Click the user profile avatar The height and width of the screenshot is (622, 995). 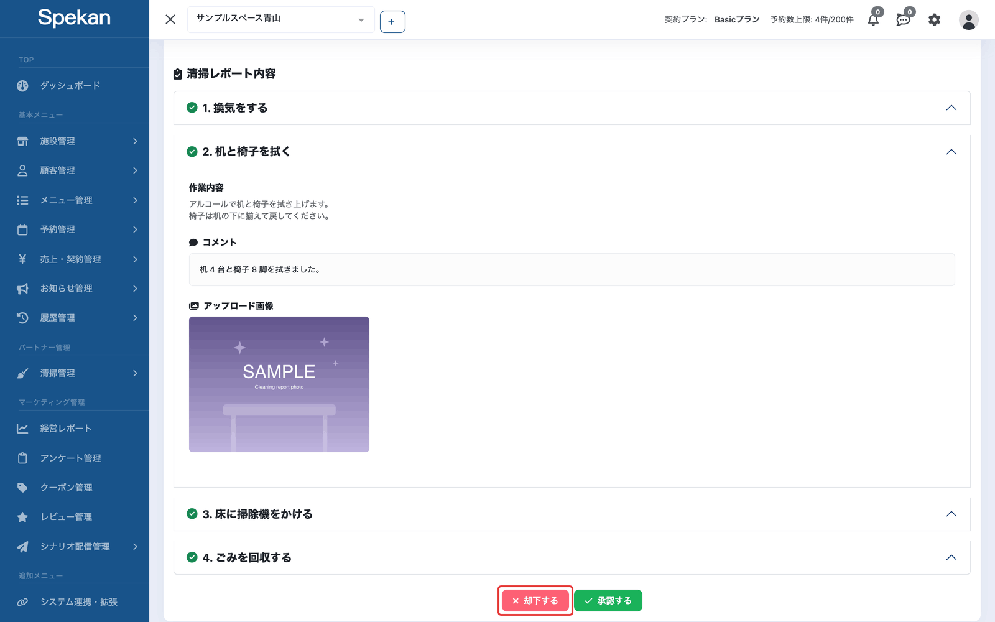tap(968, 20)
